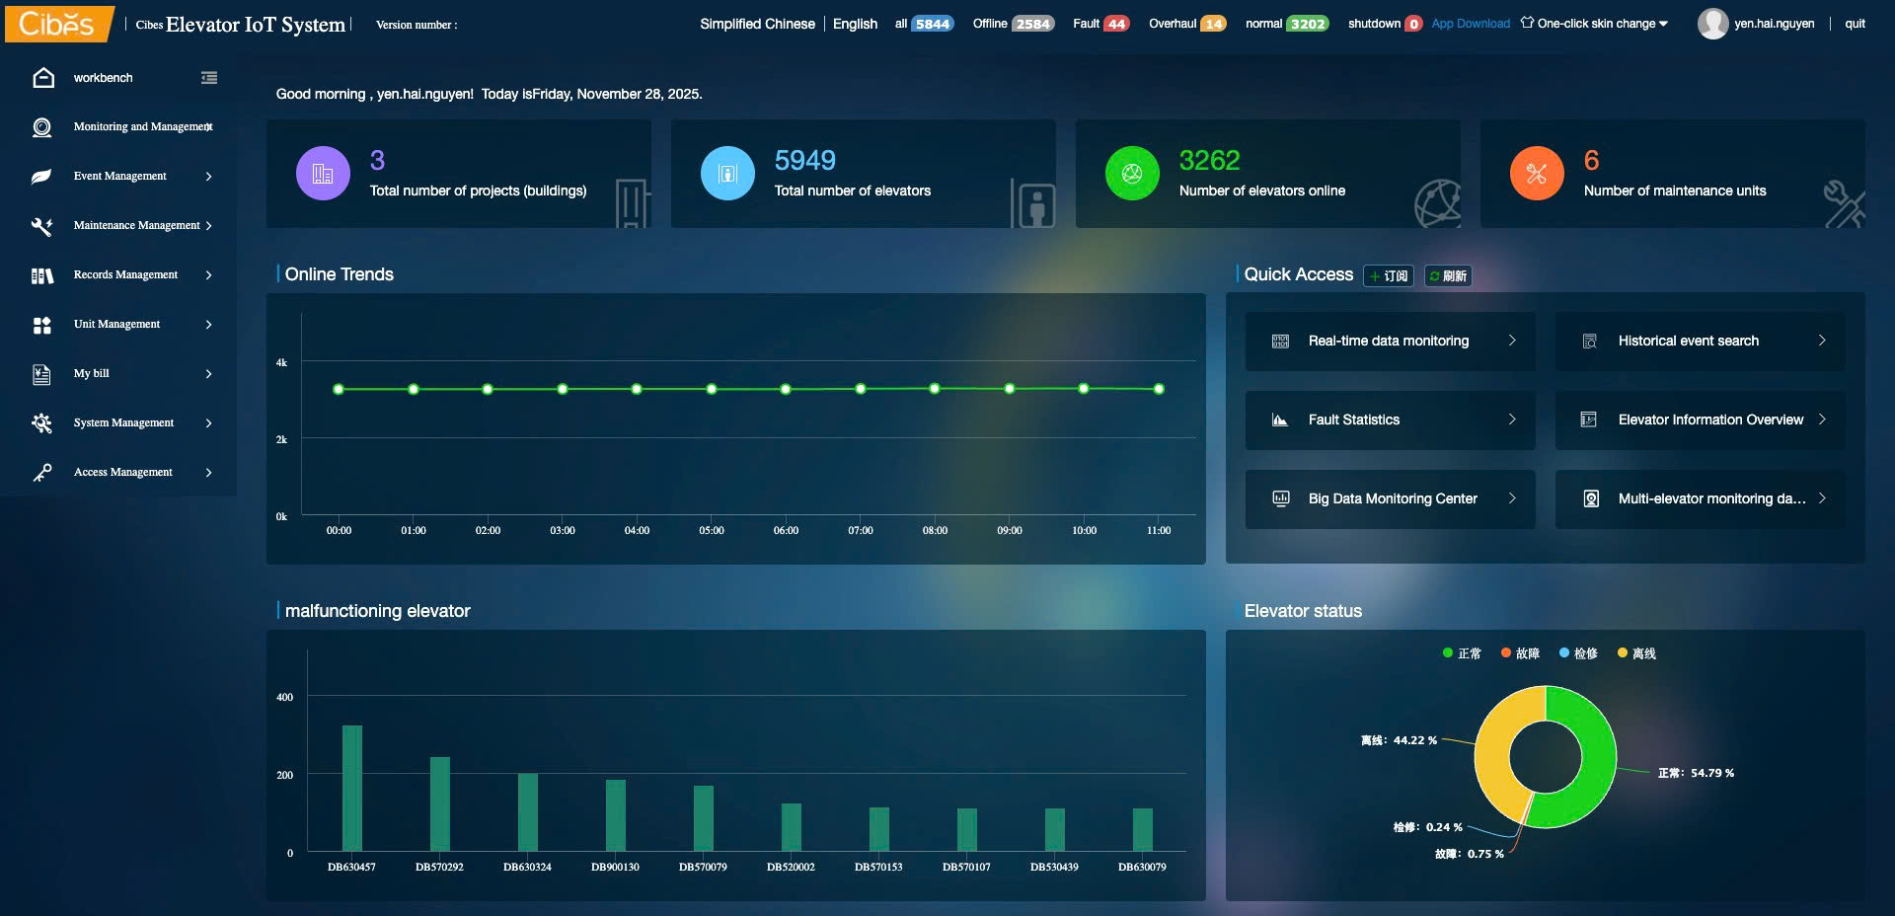The height and width of the screenshot is (916, 1895).
Task: Click the user avatar icon in header
Action: [x=1712, y=24]
